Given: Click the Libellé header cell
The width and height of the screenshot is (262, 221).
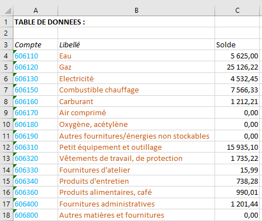Looking at the screenshot, I should click(136, 45).
